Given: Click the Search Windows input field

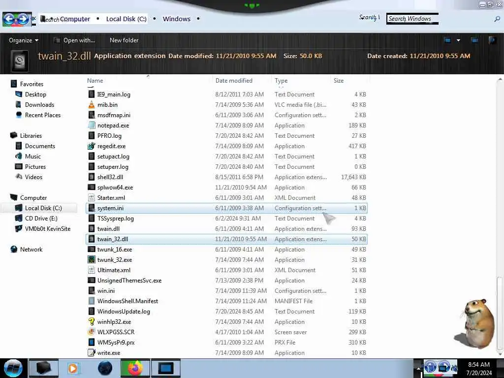Looking at the screenshot, I should (412, 19).
